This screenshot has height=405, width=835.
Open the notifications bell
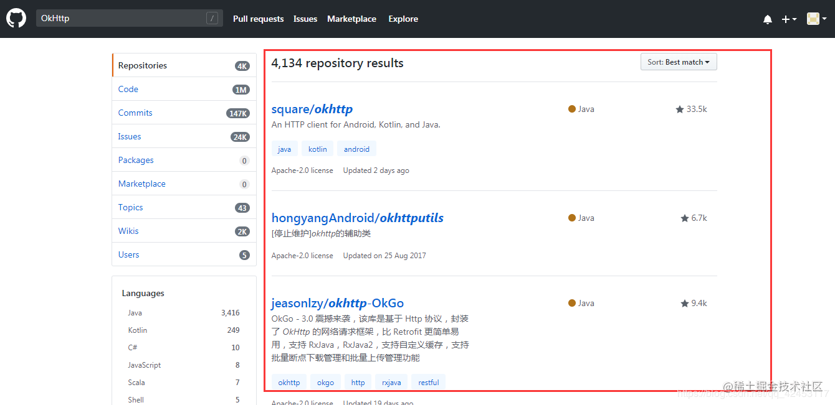(767, 19)
